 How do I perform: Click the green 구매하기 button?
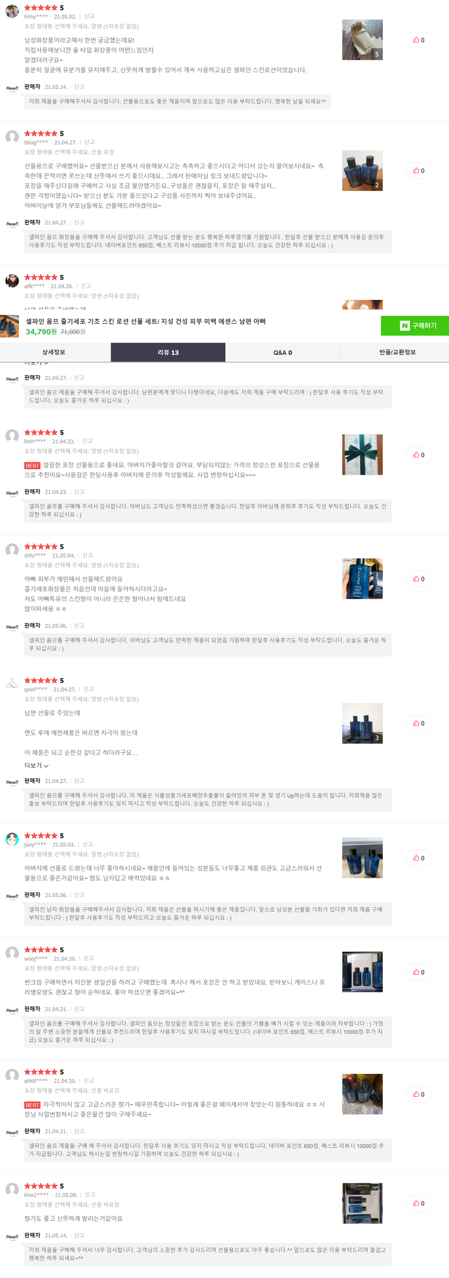415,326
